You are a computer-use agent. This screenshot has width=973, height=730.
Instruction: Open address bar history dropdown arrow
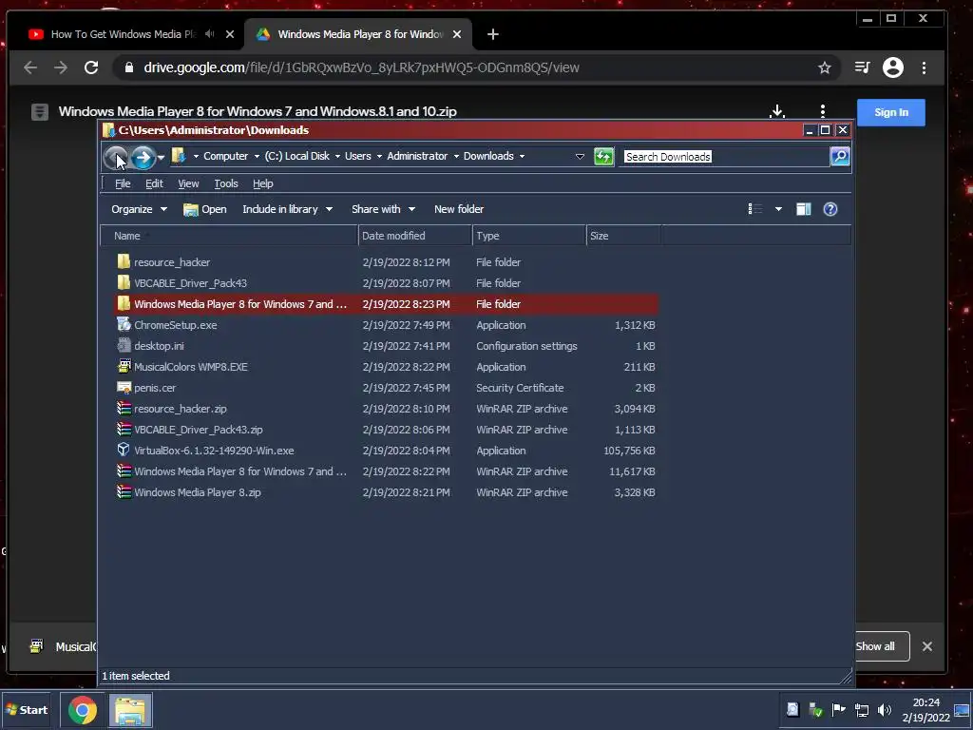[580, 157]
